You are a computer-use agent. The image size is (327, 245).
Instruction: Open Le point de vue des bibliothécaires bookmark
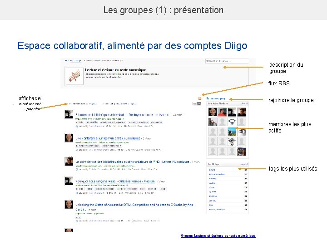pos(133,162)
